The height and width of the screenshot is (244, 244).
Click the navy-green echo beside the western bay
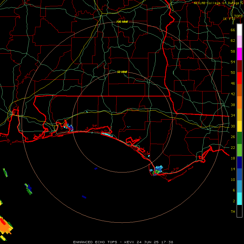(69, 127)
